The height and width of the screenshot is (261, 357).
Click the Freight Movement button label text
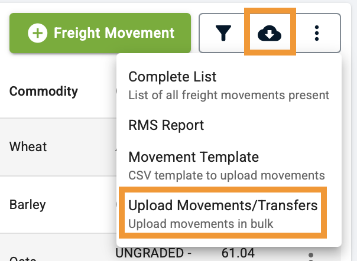pos(114,33)
